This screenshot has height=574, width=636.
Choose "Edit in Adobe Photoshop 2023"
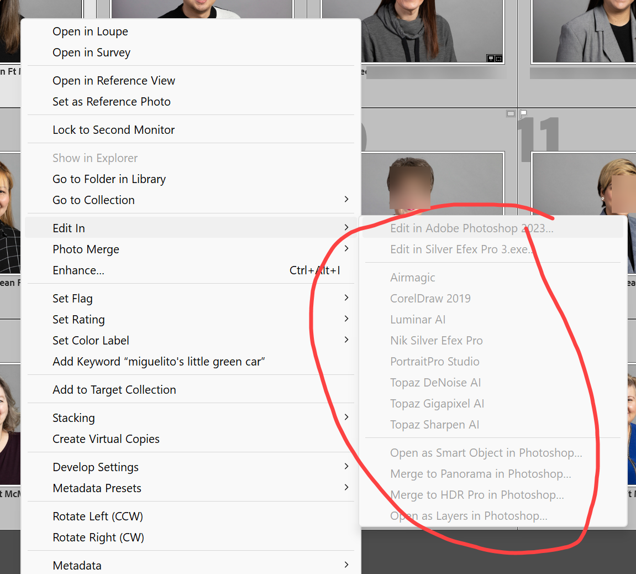472,228
